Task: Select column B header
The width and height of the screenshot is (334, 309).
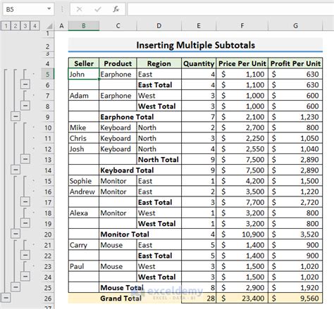Action: click(x=84, y=26)
